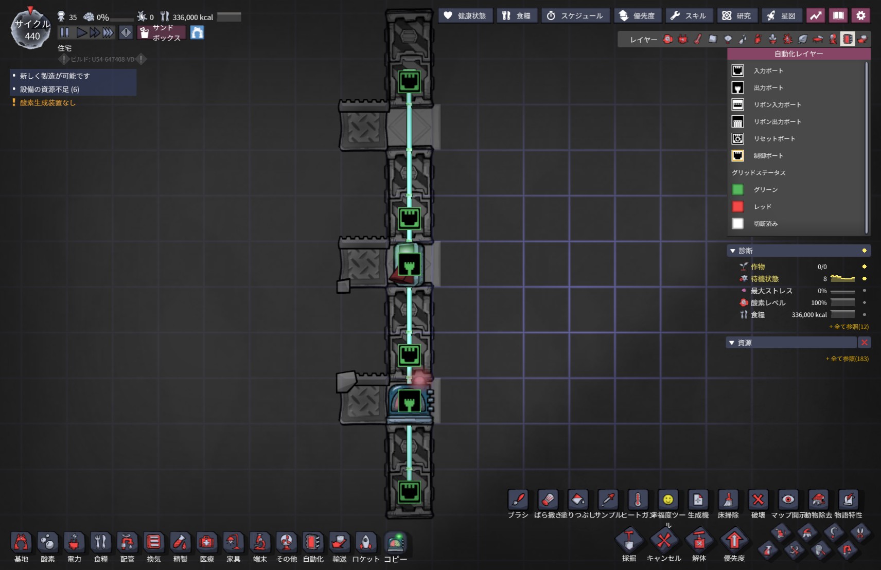Click the blue printing pod icon

(x=197, y=33)
